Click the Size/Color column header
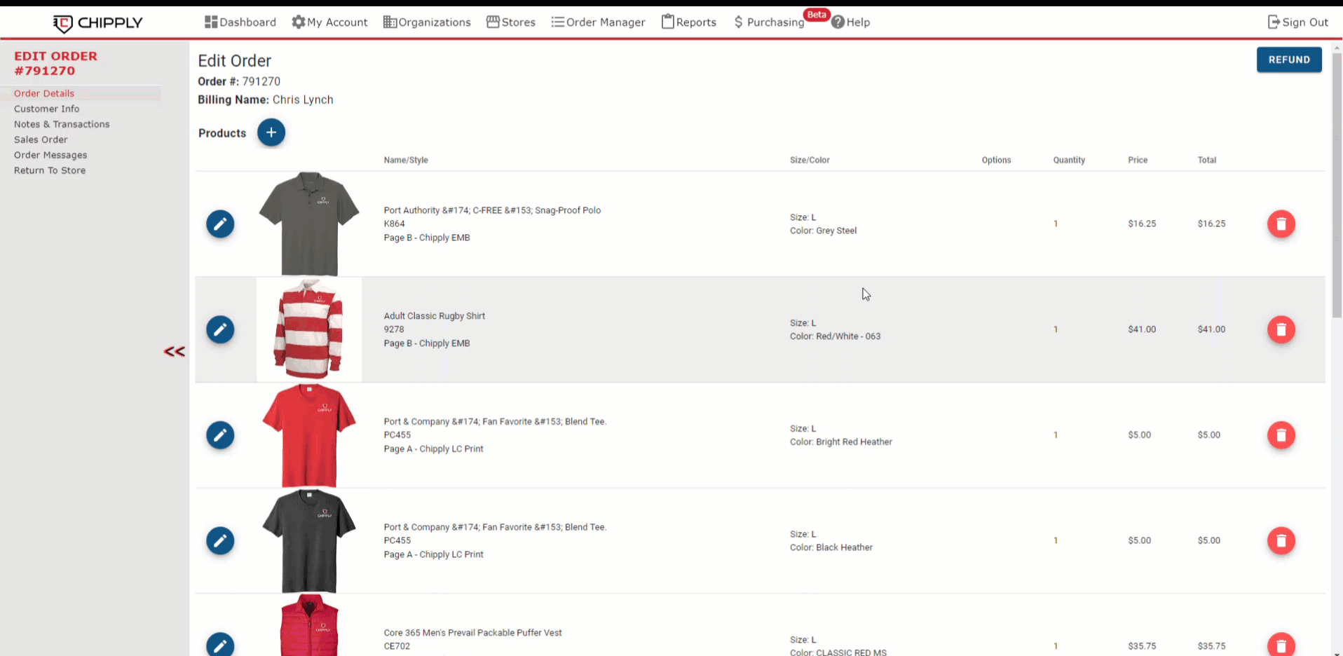Screen dimensions: 1343x656 [810, 160]
